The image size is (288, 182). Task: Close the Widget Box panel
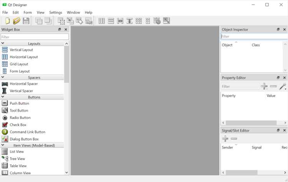click(x=66, y=30)
